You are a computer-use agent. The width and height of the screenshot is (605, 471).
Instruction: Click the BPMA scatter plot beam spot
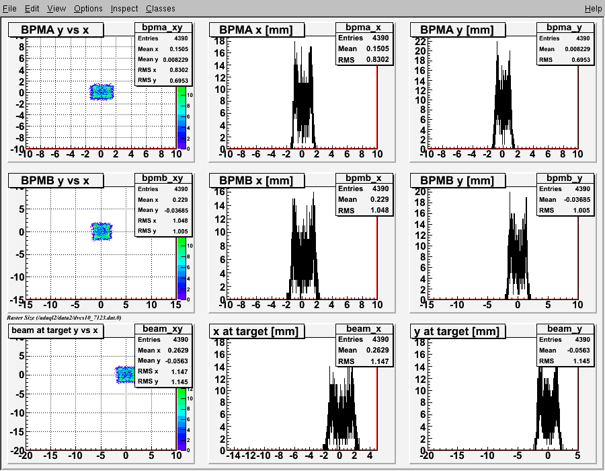click(x=102, y=92)
